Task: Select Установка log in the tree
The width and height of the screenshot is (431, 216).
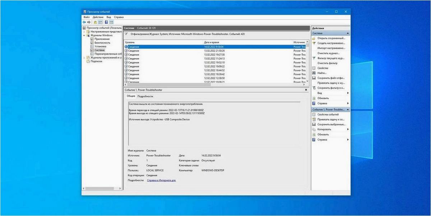Action: (x=100, y=46)
